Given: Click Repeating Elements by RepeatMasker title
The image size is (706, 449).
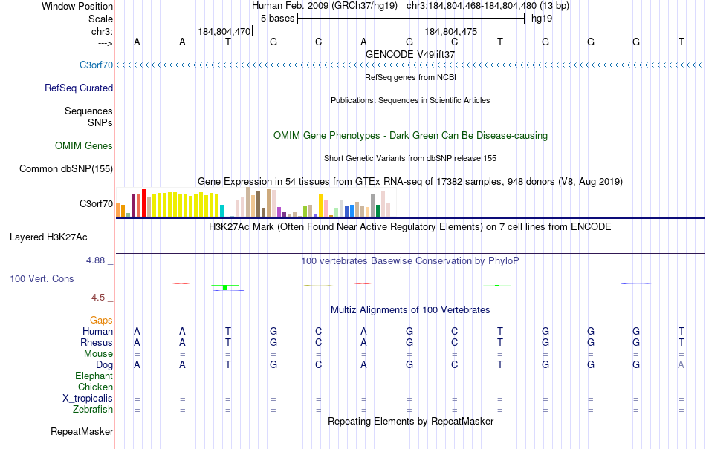Looking at the screenshot, I should tap(410, 421).
